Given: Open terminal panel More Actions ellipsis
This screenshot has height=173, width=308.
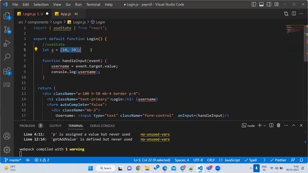Looking at the screenshot, I should click(286, 125).
